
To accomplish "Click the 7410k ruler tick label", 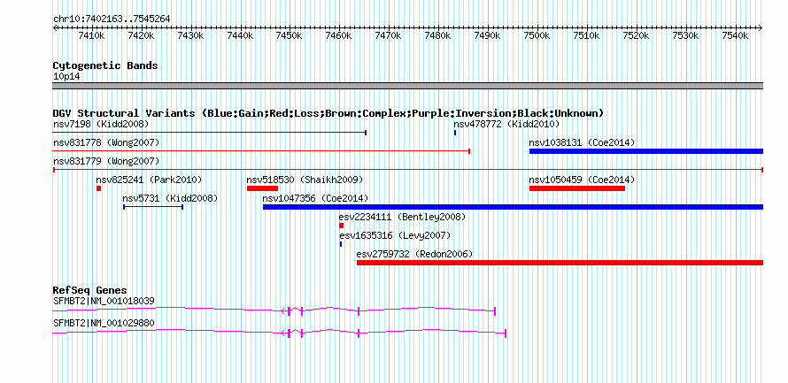I will 91,35.
